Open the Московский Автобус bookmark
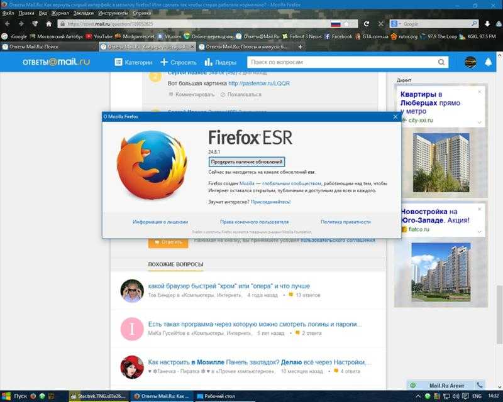The width and height of the screenshot is (503, 402). click(x=57, y=36)
